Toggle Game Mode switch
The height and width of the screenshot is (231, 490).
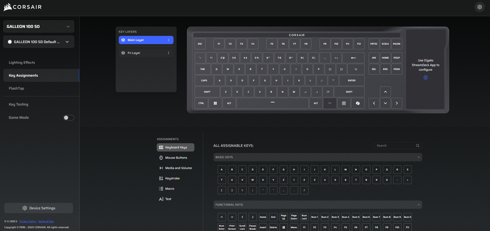click(x=69, y=118)
